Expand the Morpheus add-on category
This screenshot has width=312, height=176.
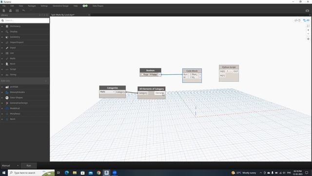[2, 114]
